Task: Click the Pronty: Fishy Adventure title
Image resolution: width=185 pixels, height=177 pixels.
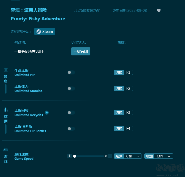Action: [38, 19]
